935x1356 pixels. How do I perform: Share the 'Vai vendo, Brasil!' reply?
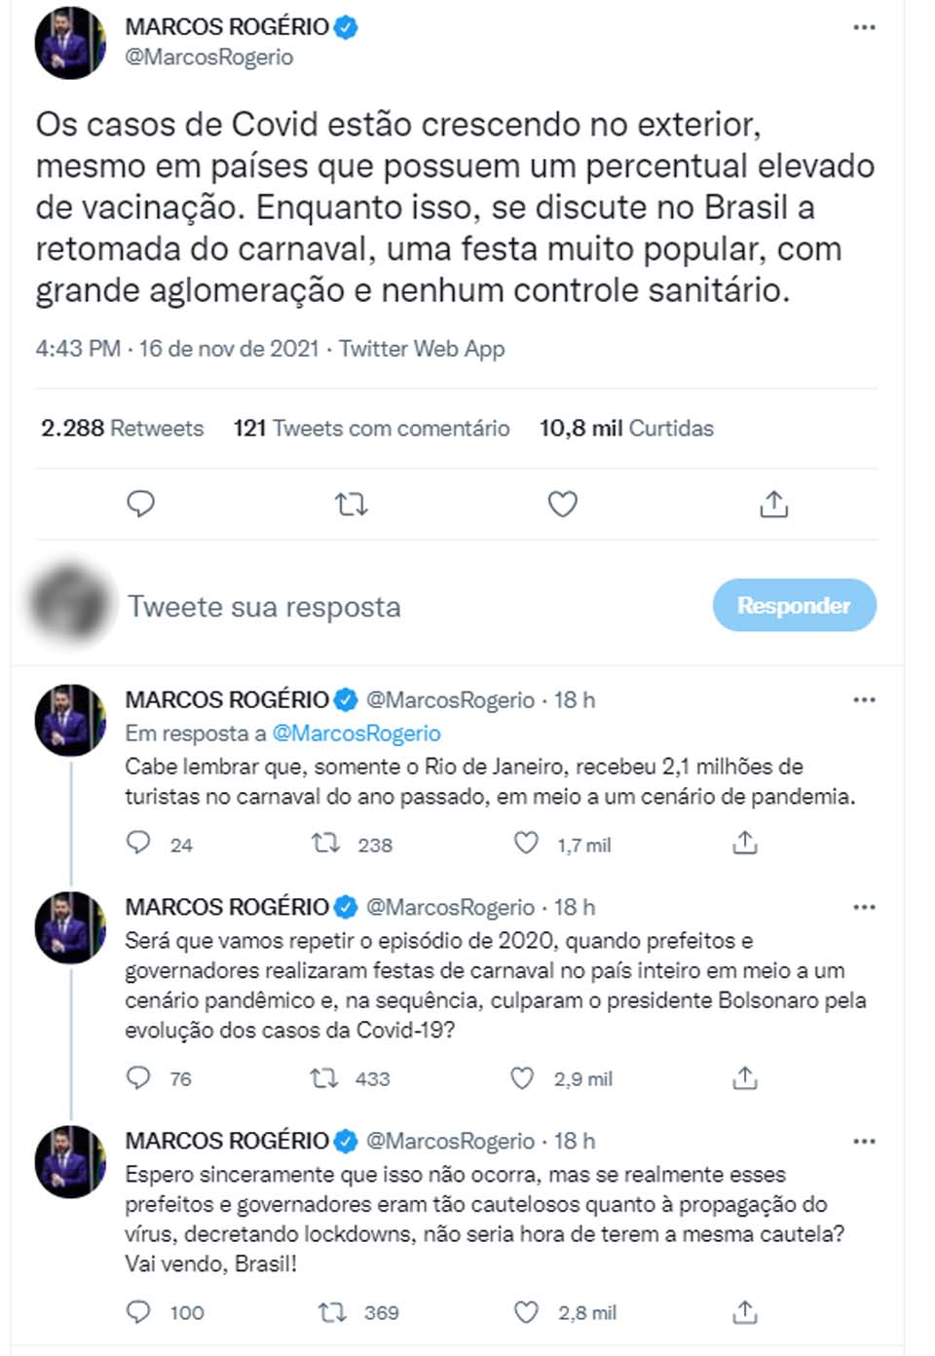coord(745,1312)
